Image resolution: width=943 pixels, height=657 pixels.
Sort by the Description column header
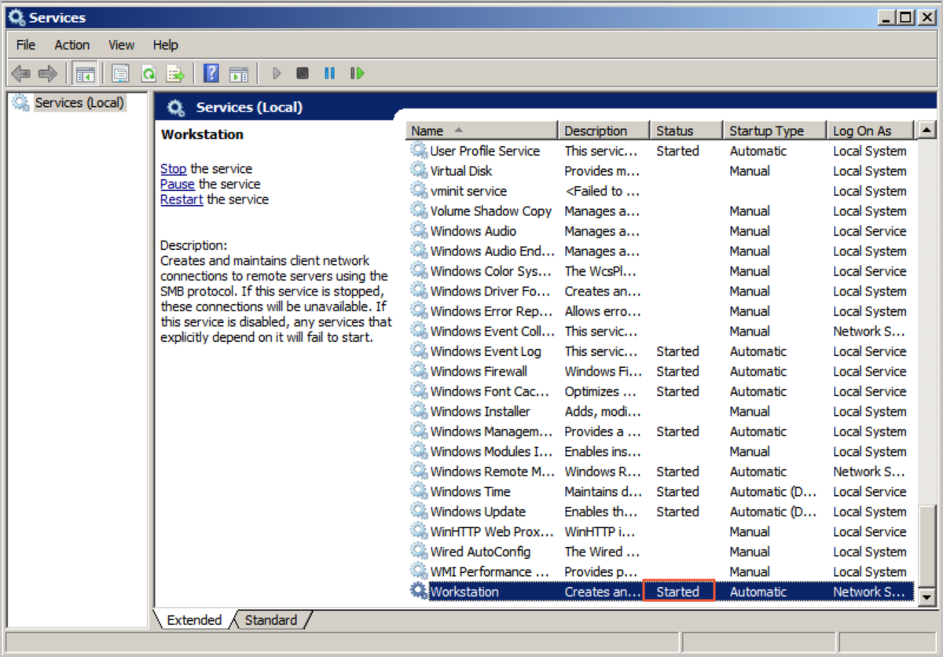(604, 130)
